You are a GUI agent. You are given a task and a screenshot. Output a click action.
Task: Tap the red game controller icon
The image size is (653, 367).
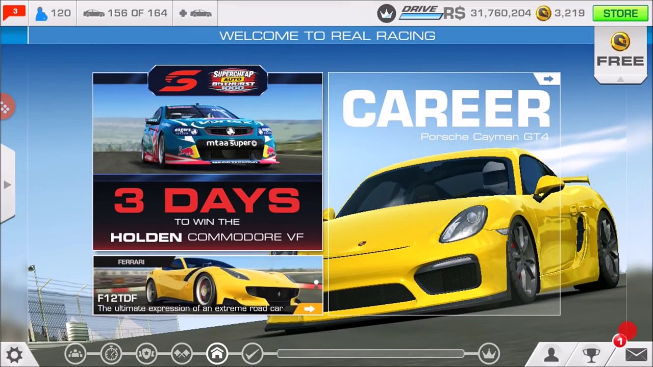pyautogui.click(x=6, y=107)
